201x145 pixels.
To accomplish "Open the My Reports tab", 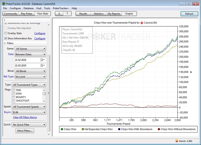I will tap(114, 13).
